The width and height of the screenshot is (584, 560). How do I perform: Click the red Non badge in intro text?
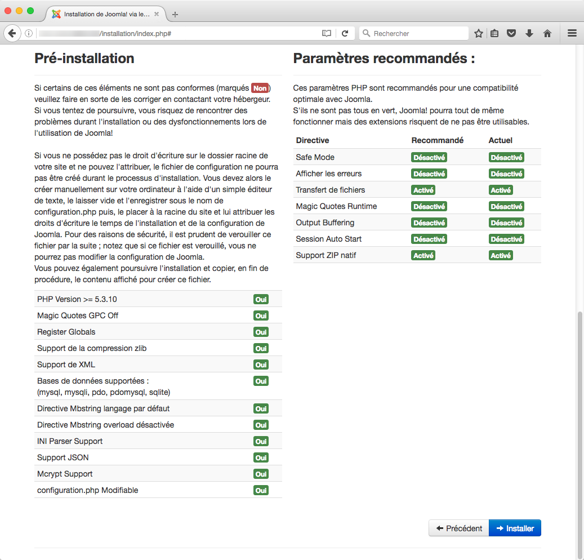(x=260, y=88)
